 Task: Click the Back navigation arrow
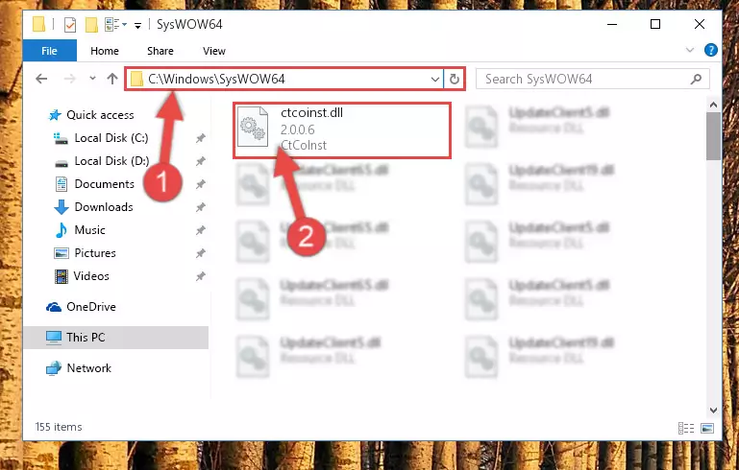41,79
